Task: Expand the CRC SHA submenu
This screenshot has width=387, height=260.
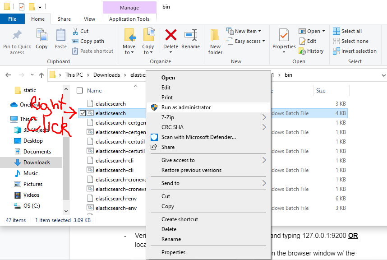Action: (x=264, y=127)
